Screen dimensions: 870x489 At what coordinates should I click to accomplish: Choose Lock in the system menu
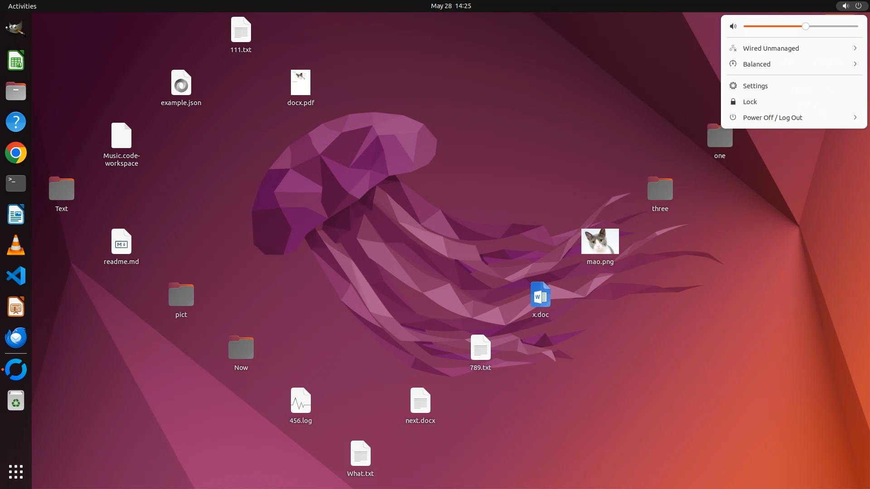[749, 102]
